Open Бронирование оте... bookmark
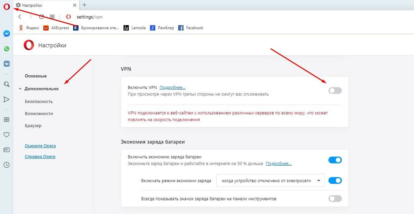 [x=96, y=28]
